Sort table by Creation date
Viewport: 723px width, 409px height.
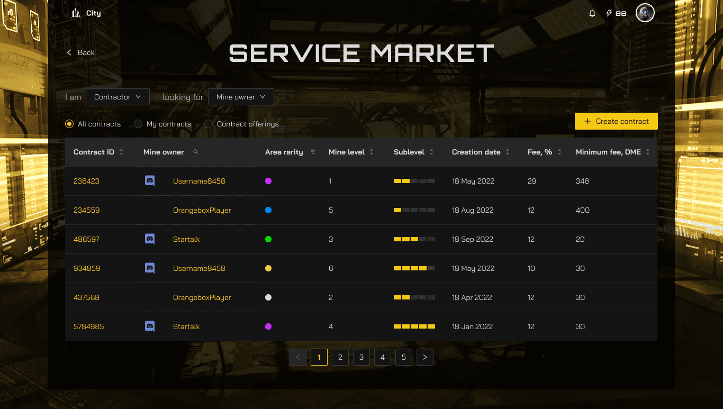[508, 152]
